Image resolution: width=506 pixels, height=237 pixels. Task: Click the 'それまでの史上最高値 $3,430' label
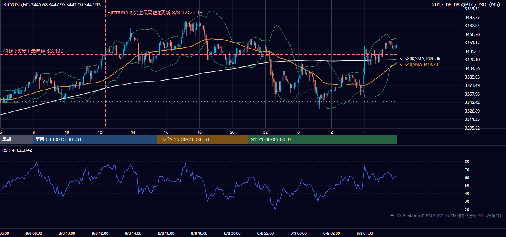click(33, 51)
